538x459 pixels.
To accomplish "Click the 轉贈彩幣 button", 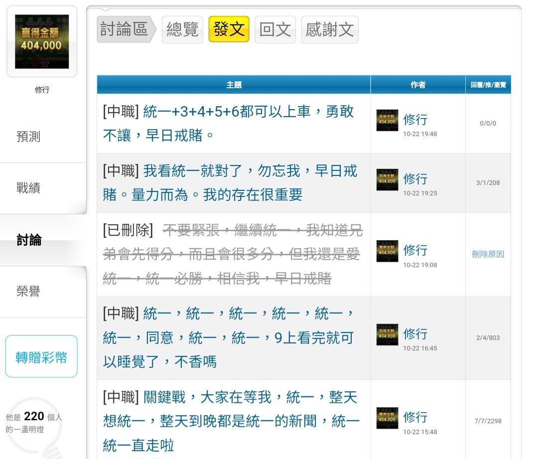I will point(41,356).
